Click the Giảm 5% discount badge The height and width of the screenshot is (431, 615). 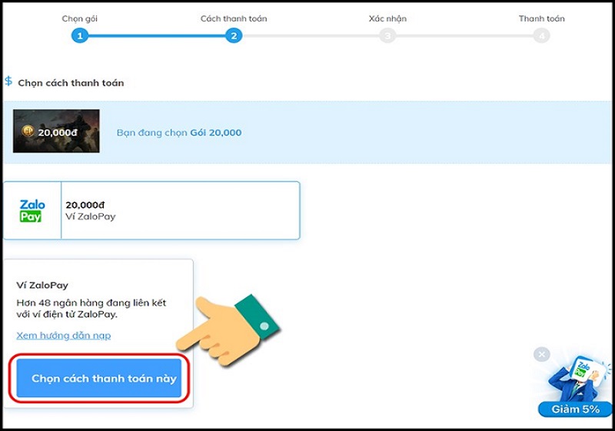(575, 409)
